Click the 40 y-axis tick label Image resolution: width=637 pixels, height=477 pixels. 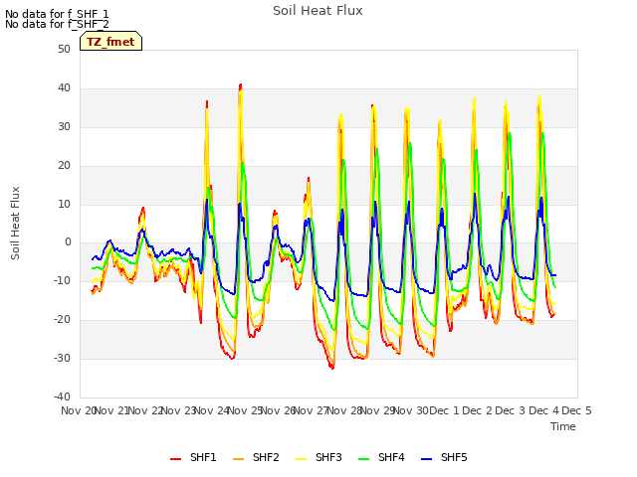[x=64, y=88]
